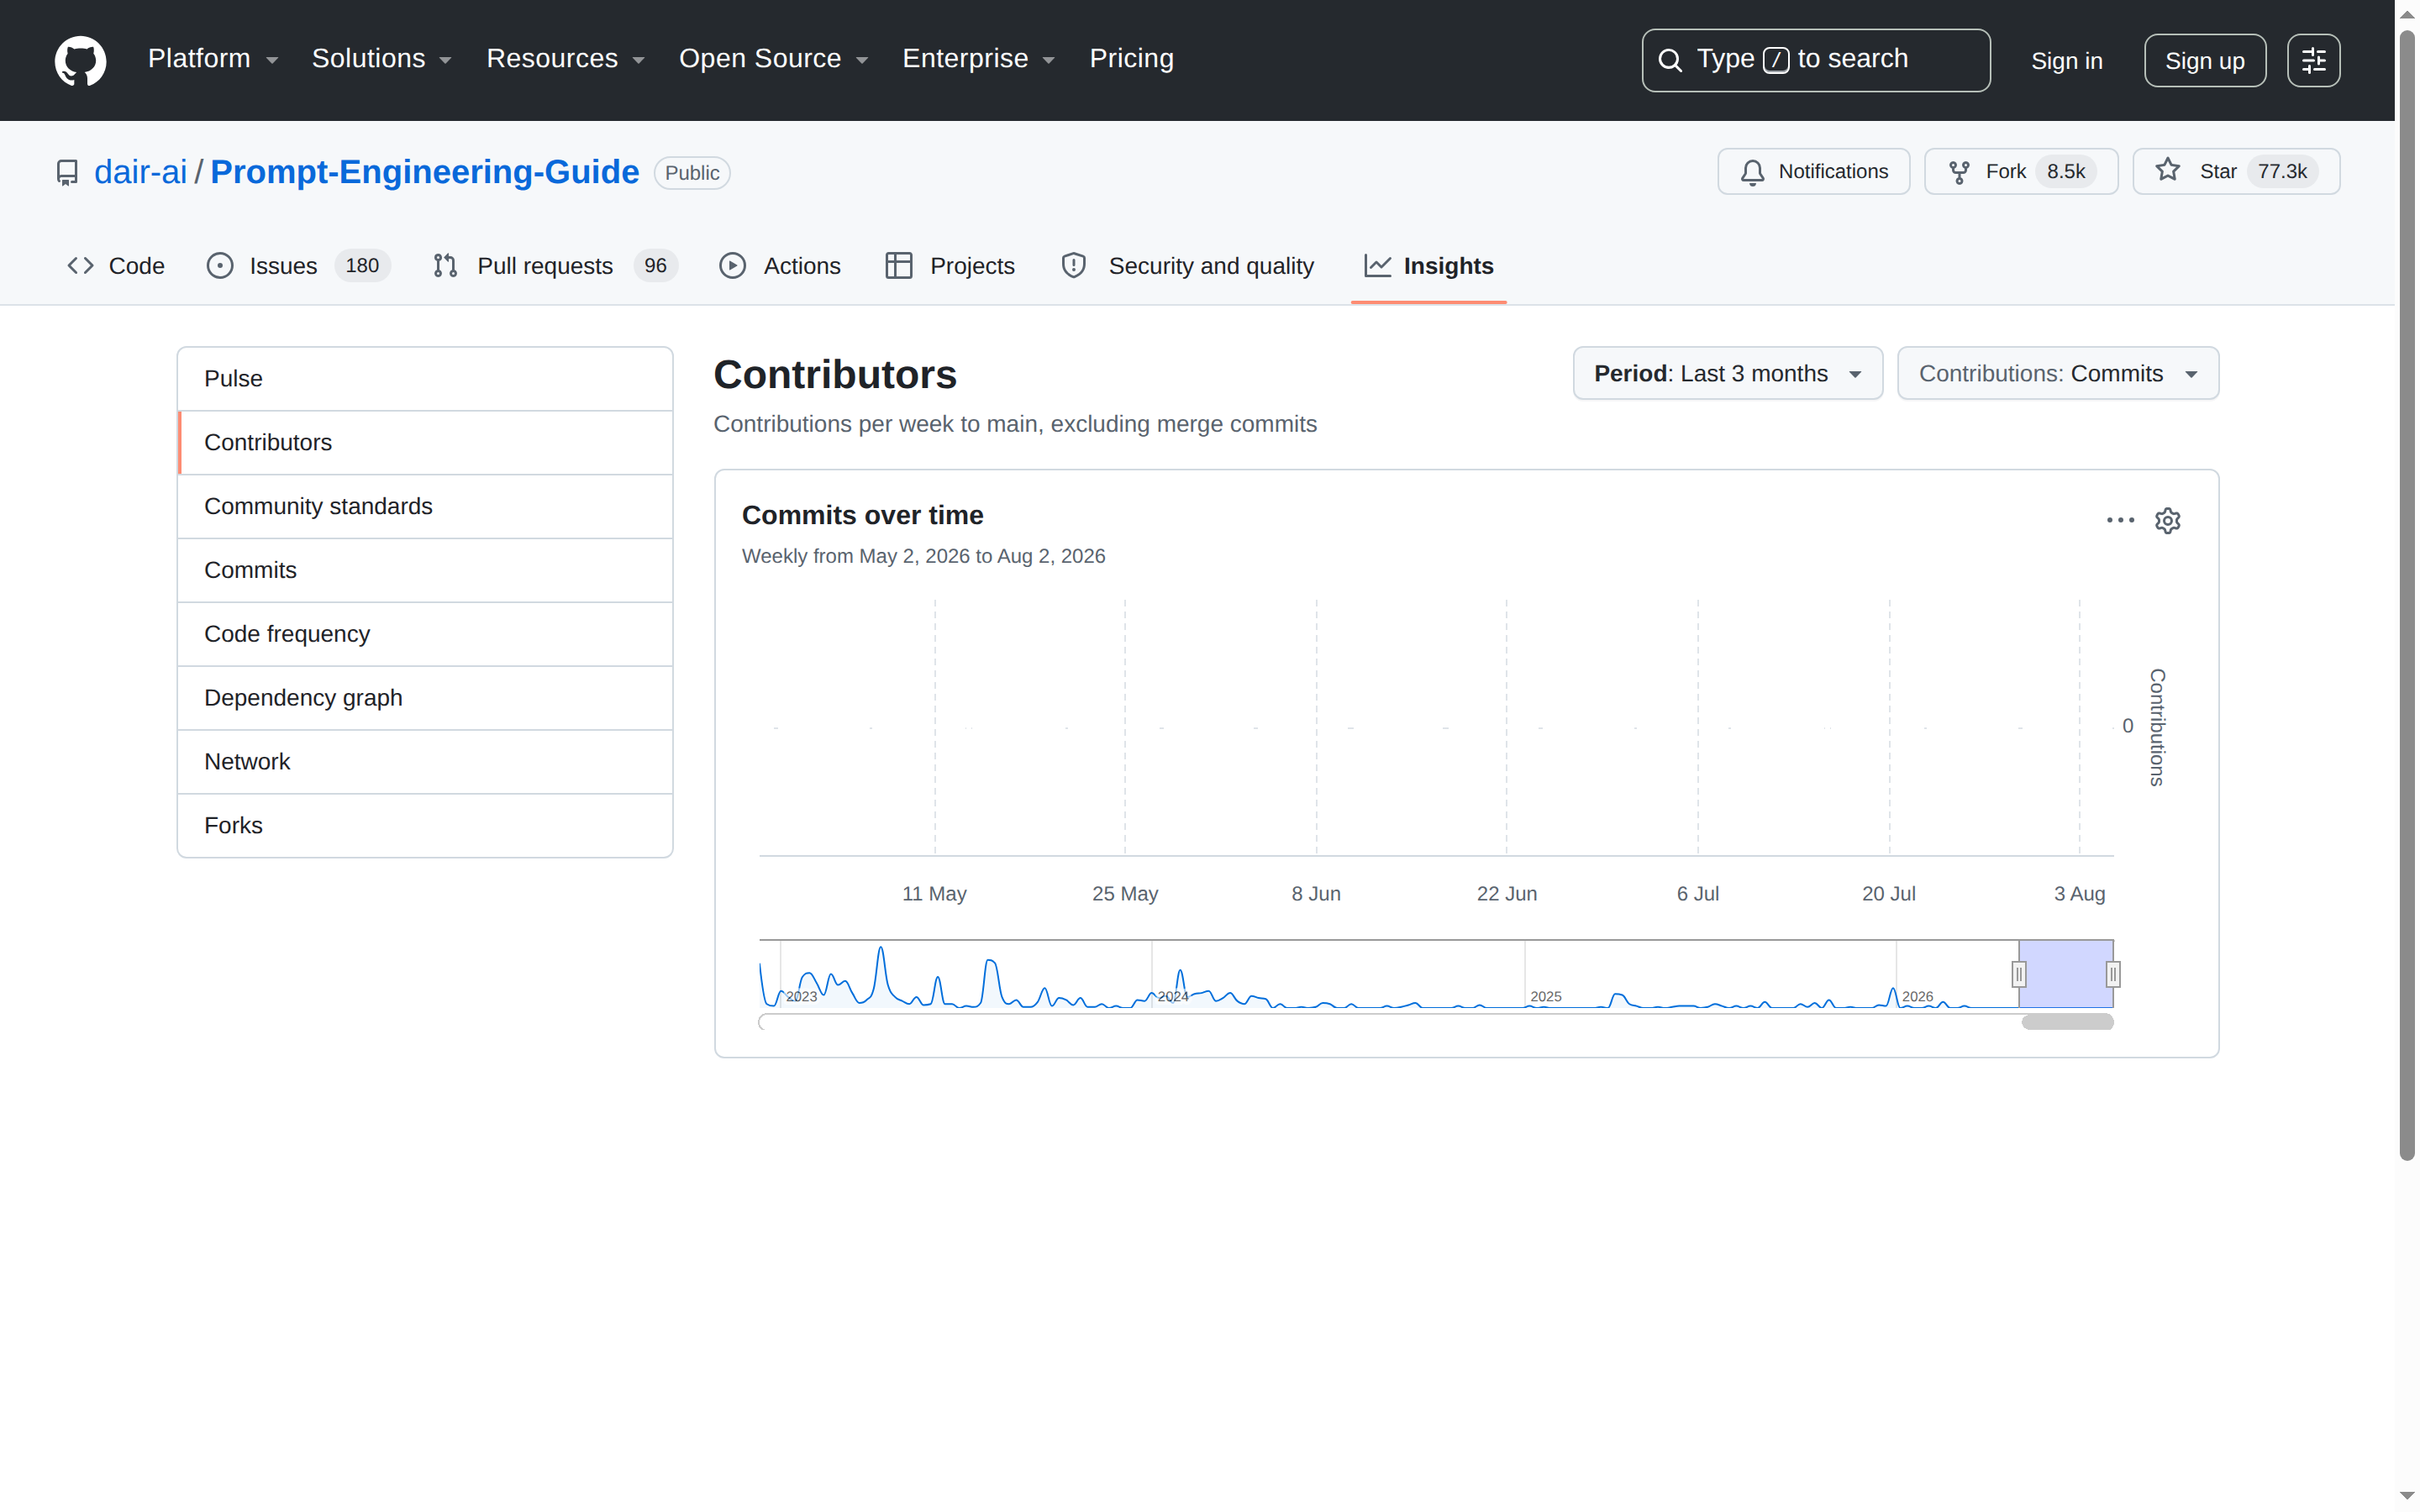Select Network in the sidebar
Image resolution: width=2420 pixels, height=1512 pixels.
click(x=425, y=762)
